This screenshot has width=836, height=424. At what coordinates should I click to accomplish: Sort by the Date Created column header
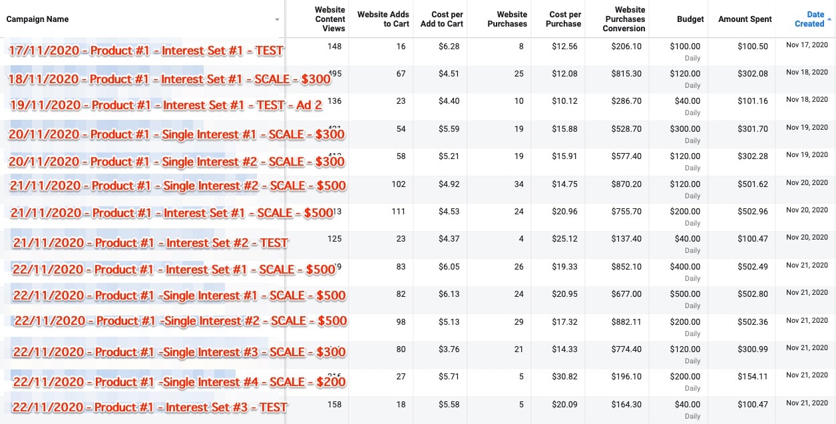pos(809,19)
